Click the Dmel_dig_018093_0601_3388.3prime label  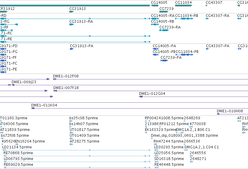click(184, 135)
